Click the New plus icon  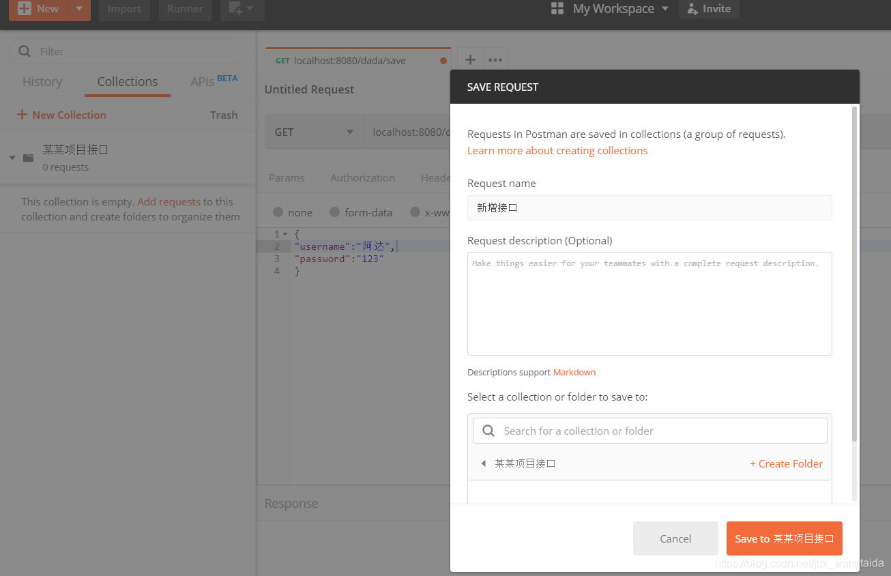[x=25, y=9]
